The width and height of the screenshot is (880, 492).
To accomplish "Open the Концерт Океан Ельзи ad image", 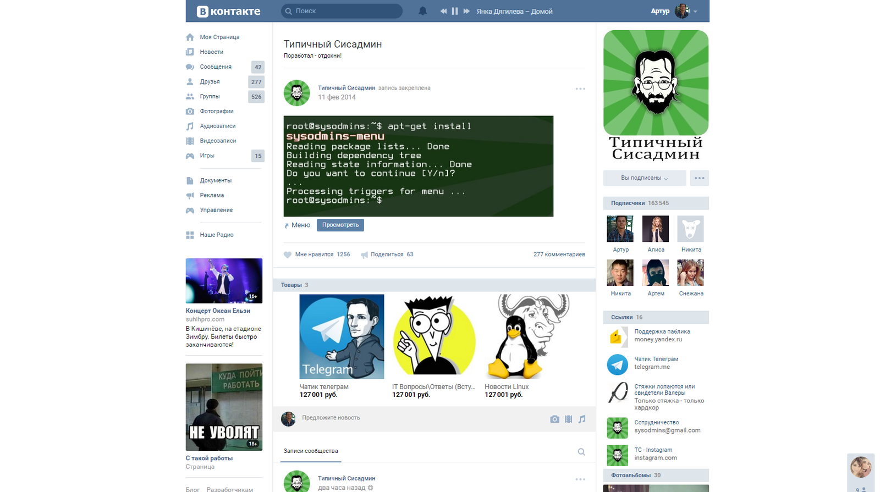I will [x=224, y=281].
